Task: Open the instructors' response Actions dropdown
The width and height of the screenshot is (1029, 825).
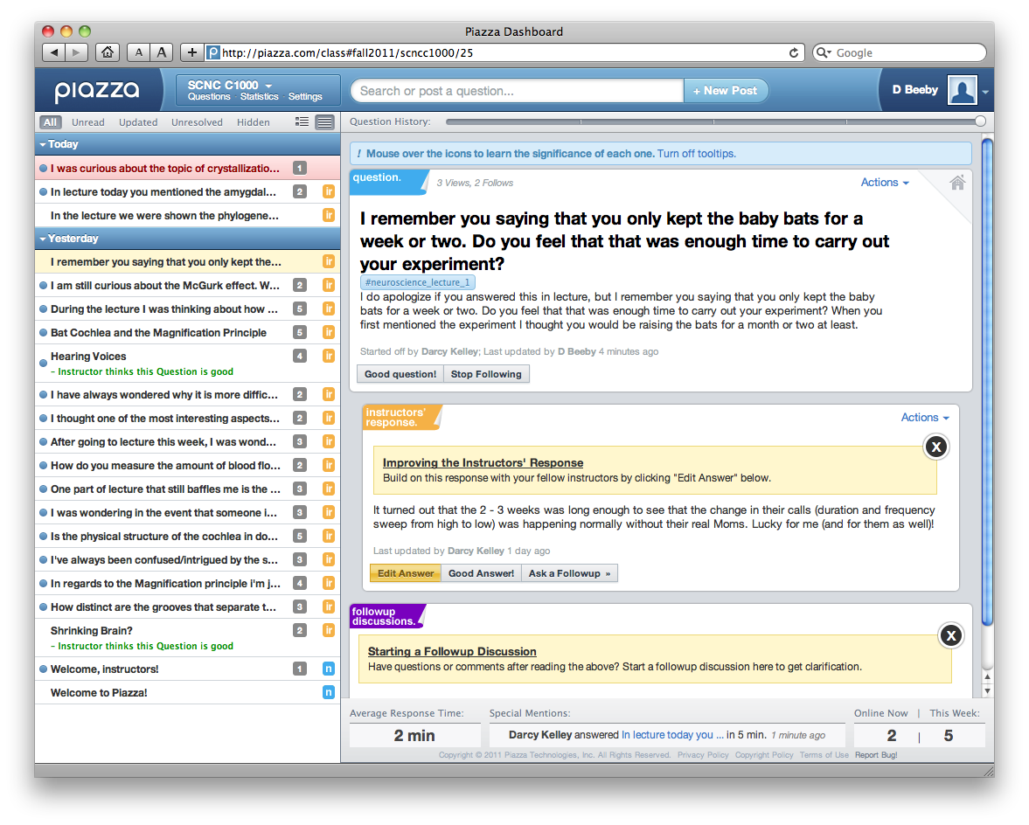Action: point(925,417)
